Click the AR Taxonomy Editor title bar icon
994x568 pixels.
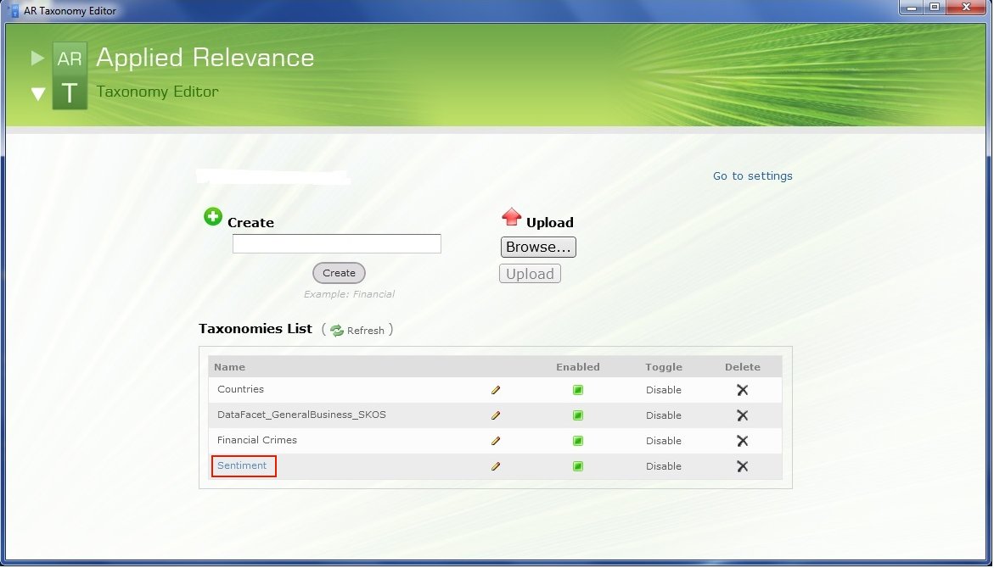point(14,11)
